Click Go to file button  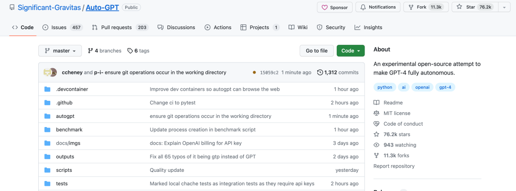click(x=317, y=51)
